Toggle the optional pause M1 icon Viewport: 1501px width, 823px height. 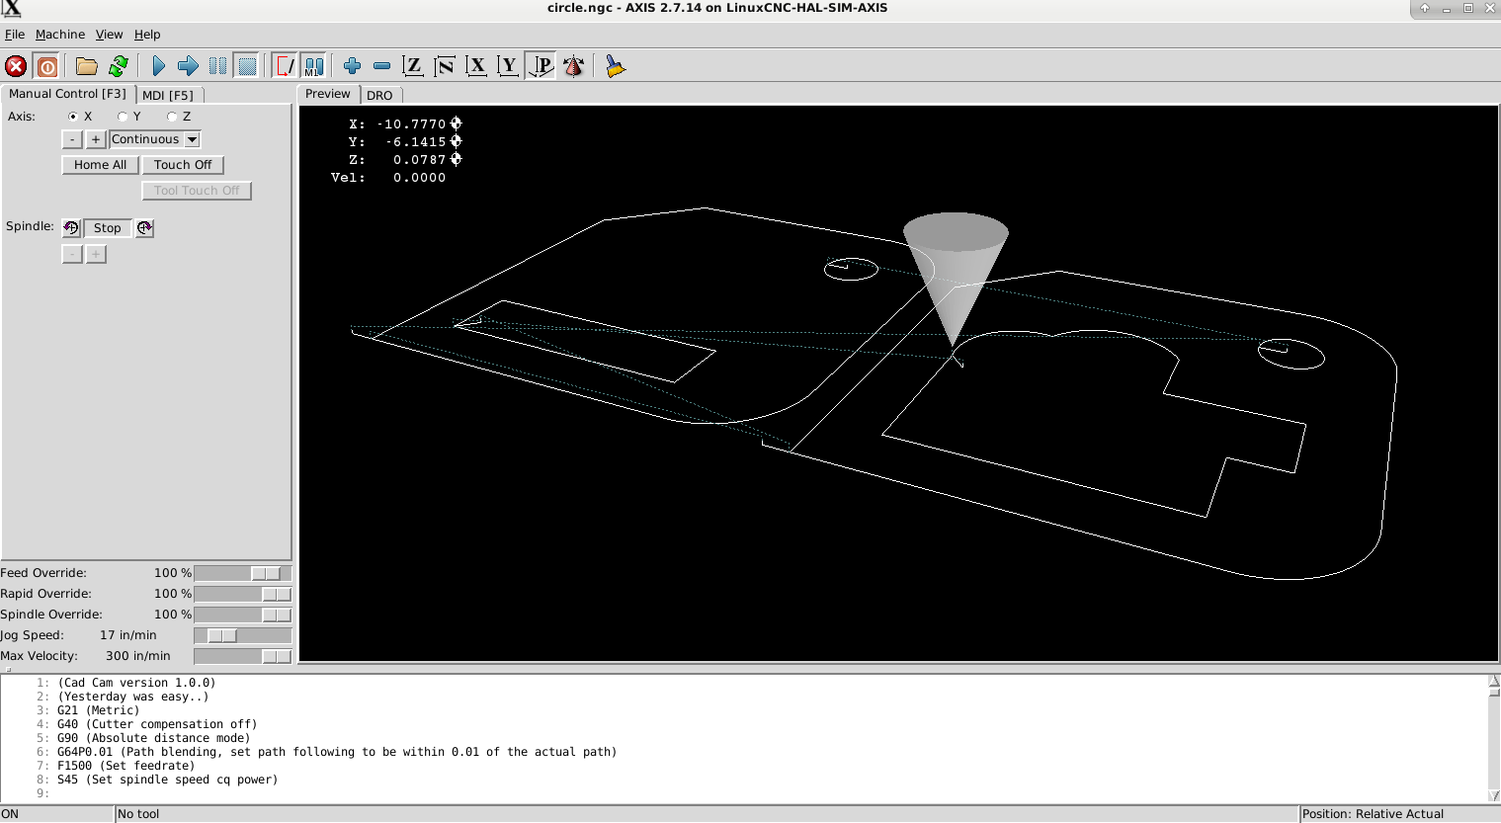313,66
